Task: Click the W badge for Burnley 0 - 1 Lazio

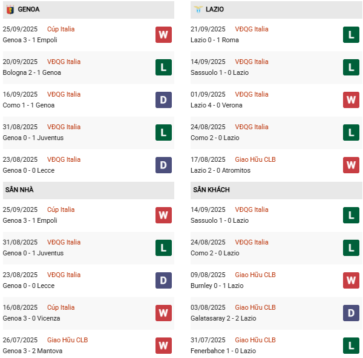Action: click(x=351, y=280)
